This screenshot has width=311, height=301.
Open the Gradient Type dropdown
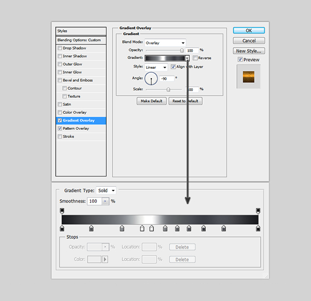click(x=106, y=191)
